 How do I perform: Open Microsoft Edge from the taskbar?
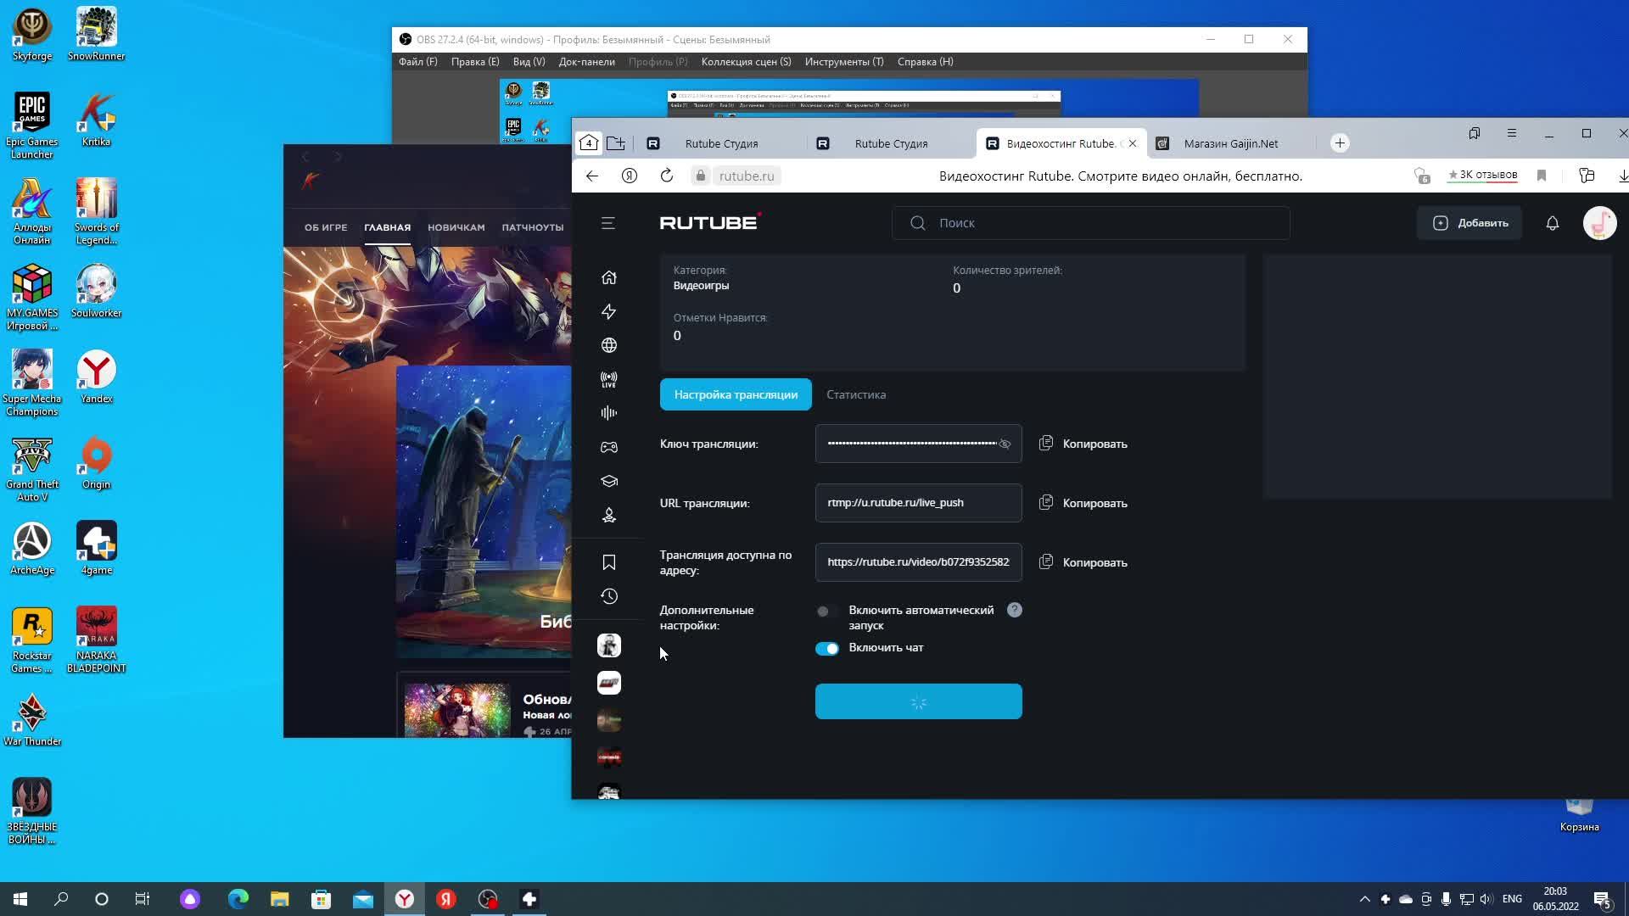tap(238, 899)
